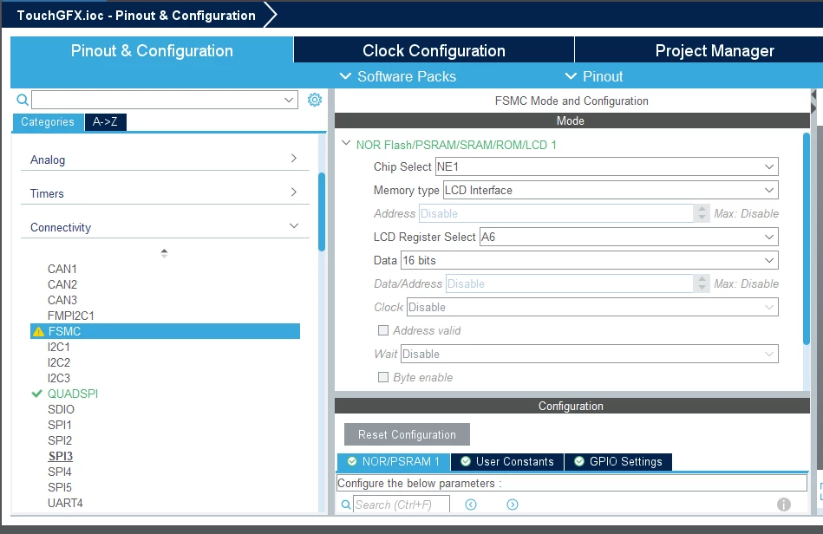Click the parameter search magnifier icon
This screenshot has width=823, height=534.
point(346,505)
